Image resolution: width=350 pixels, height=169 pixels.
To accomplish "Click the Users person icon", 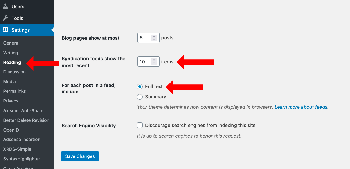I will point(5,6).
